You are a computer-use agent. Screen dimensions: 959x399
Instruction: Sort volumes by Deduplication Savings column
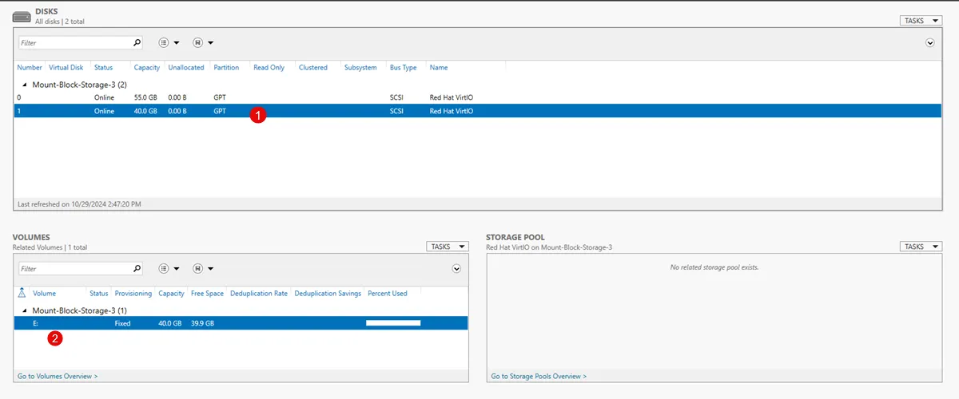tap(328, 294)
